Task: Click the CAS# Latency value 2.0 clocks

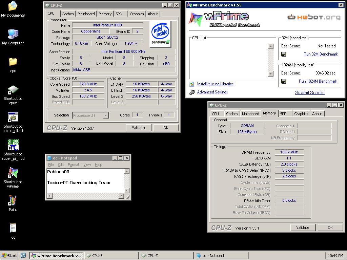Action: 289,164
